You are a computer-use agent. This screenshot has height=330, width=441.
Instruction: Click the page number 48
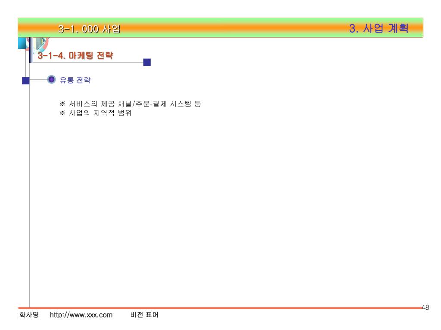[425, 308]
